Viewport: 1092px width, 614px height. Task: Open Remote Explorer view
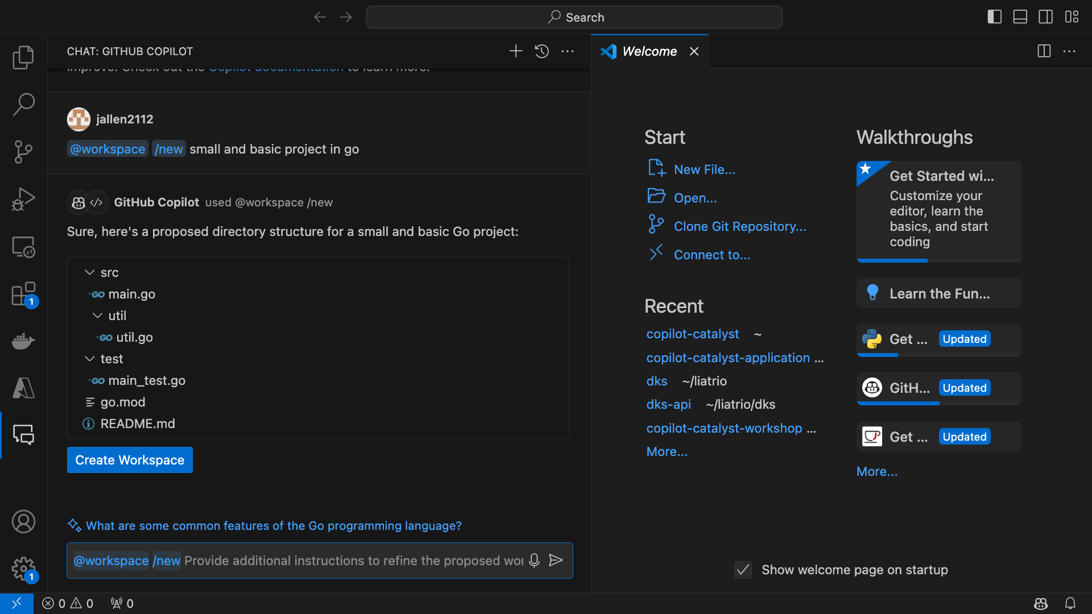pos(23,247)
